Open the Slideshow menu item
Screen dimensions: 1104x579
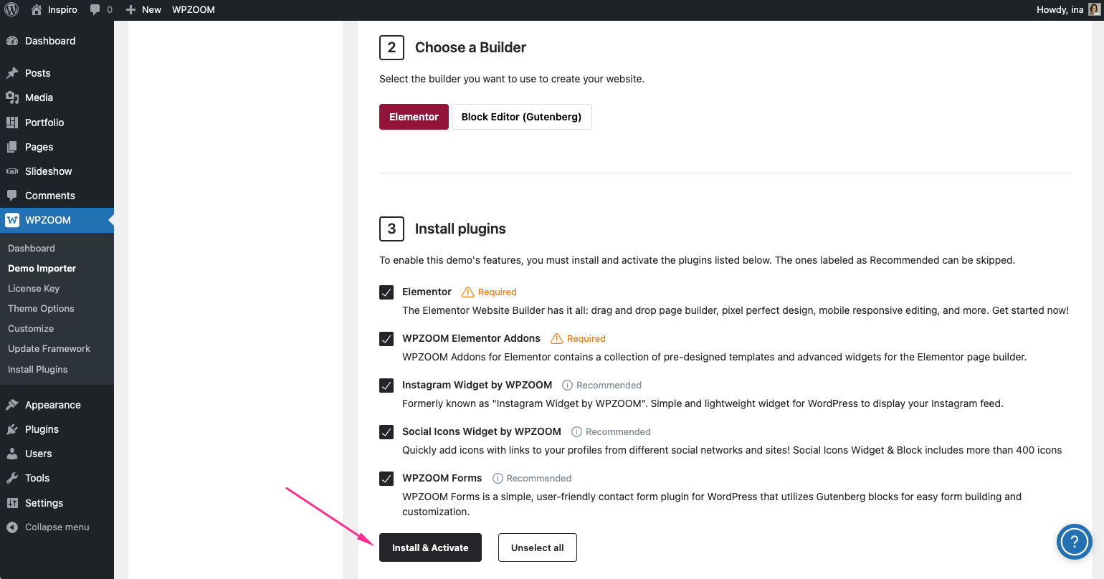pos(49,171)
